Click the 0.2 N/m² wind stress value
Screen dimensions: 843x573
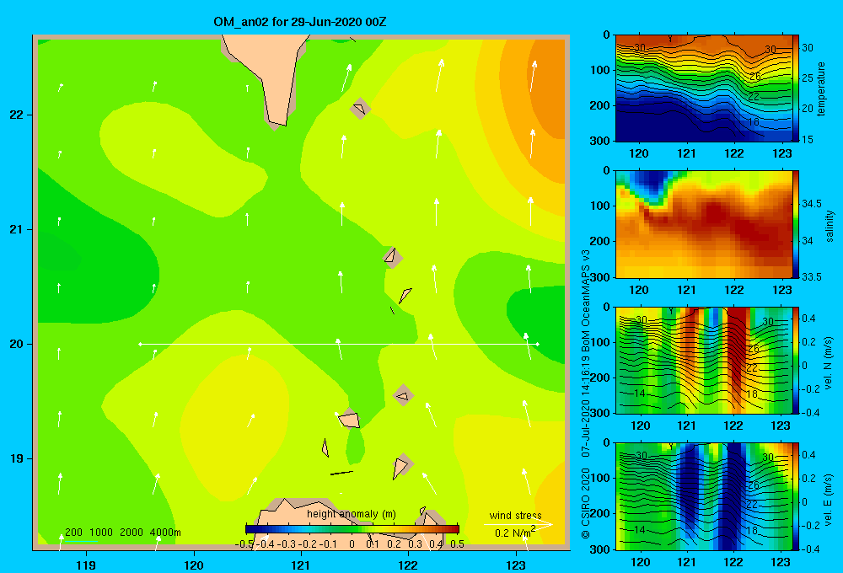[515, 533]
